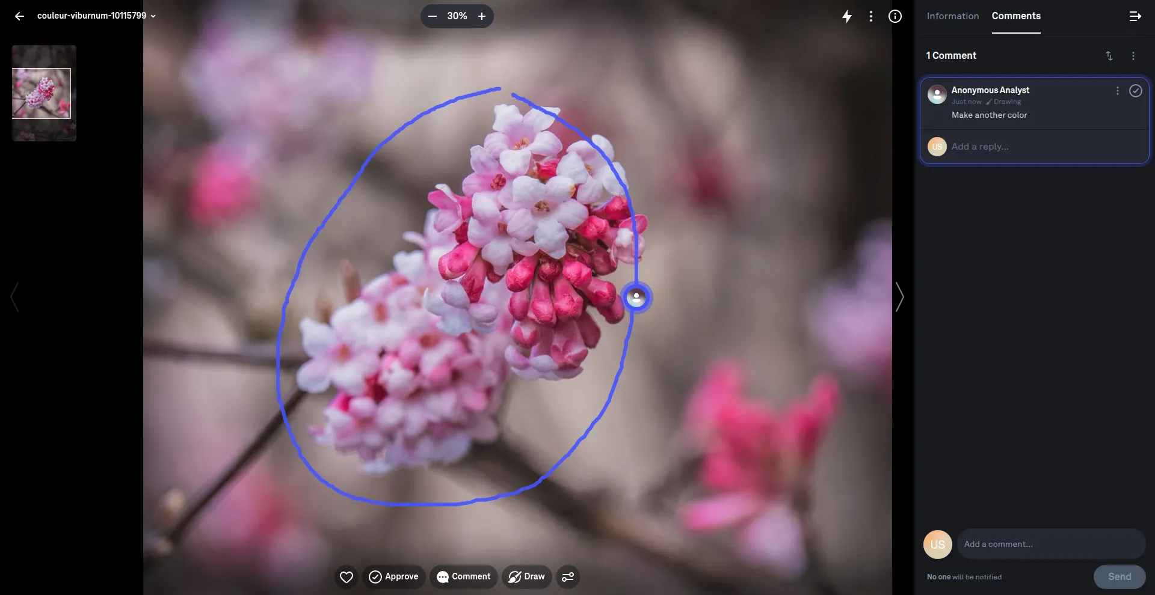Switch to the Information tab
This screenshot has width=1155, height=595.
[x=952, y=16]
